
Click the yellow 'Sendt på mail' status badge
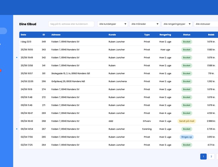pos(186,121)
